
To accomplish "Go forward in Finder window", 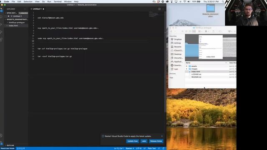I will coord(175,31).
